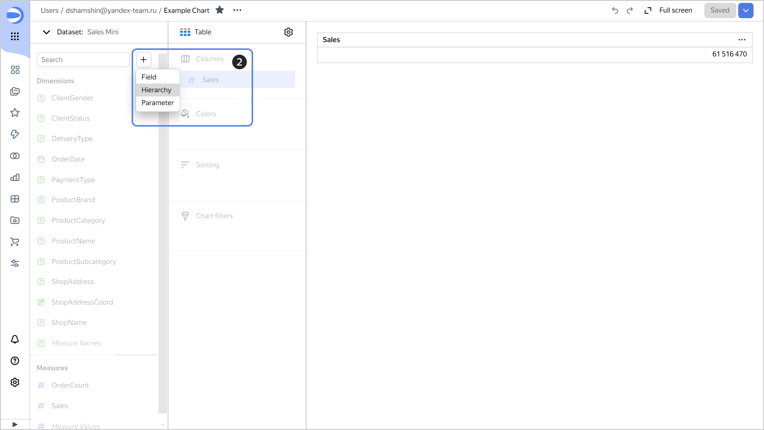Select the settings gear icon in sidebar

coord(14,383)
